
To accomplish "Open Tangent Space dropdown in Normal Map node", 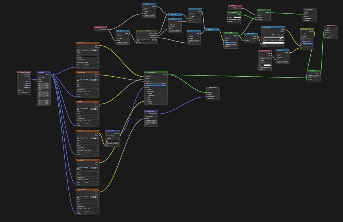I will 112,136.
